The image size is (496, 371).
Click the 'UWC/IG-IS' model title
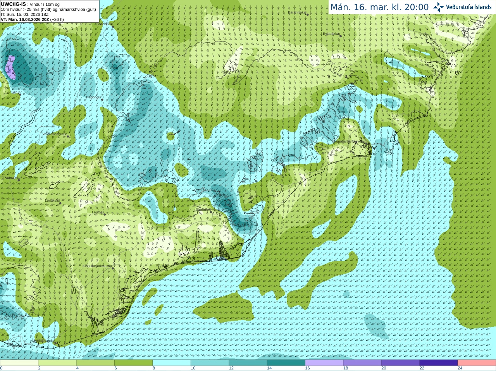tap(13, 4)
